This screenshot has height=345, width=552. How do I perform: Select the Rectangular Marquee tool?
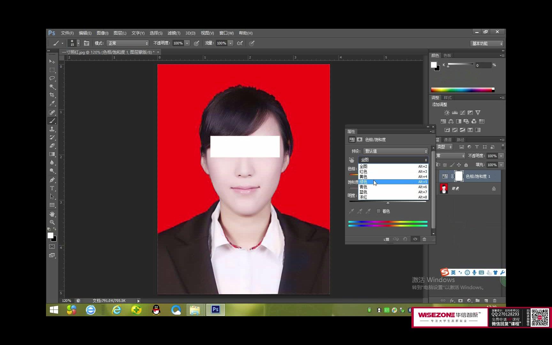tap(52, 70)
